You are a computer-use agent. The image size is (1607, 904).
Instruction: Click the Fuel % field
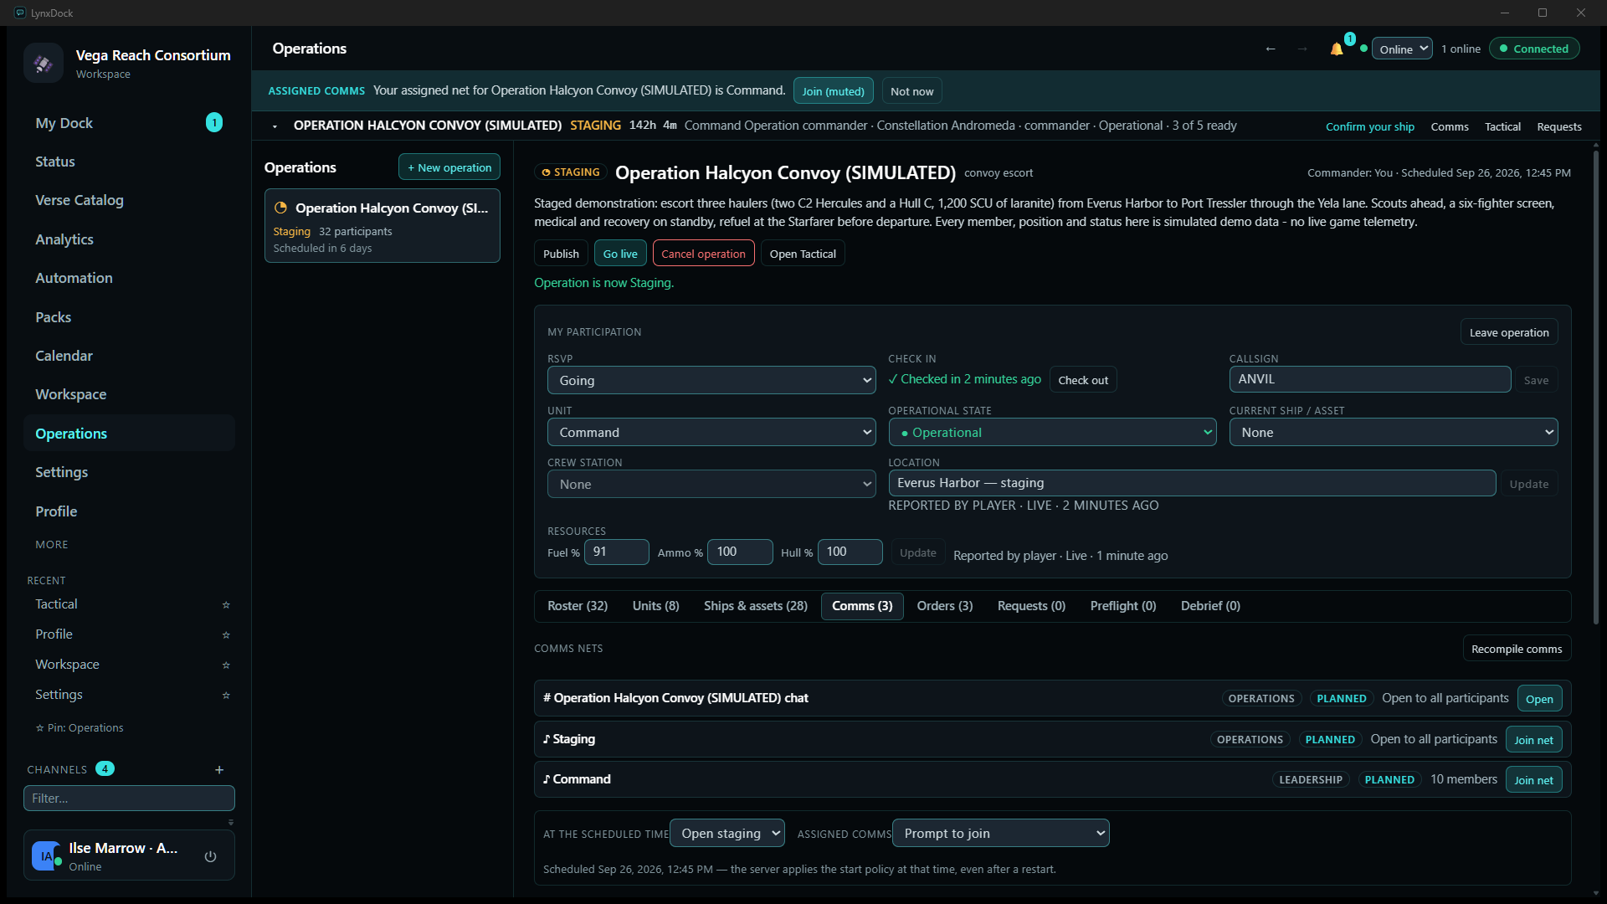coord(616,552)
